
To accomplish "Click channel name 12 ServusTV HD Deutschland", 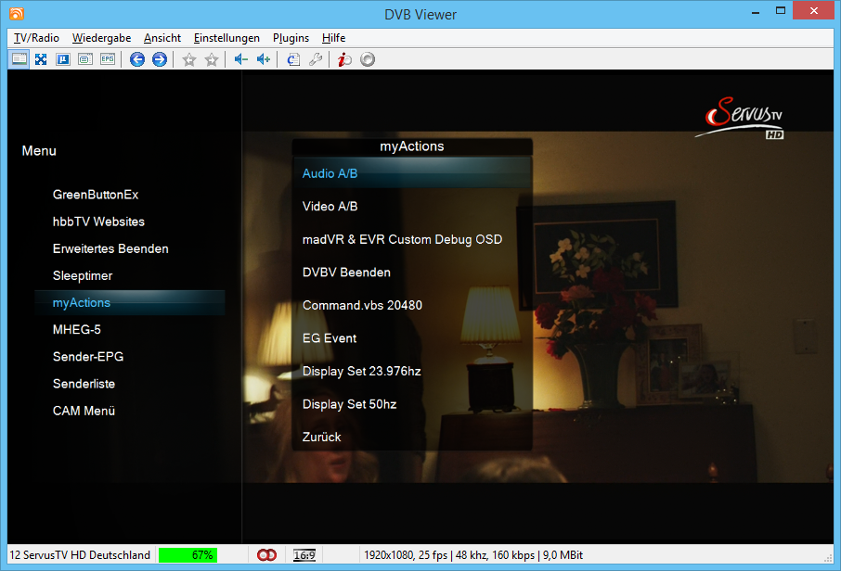I will (x=80, y=555).
